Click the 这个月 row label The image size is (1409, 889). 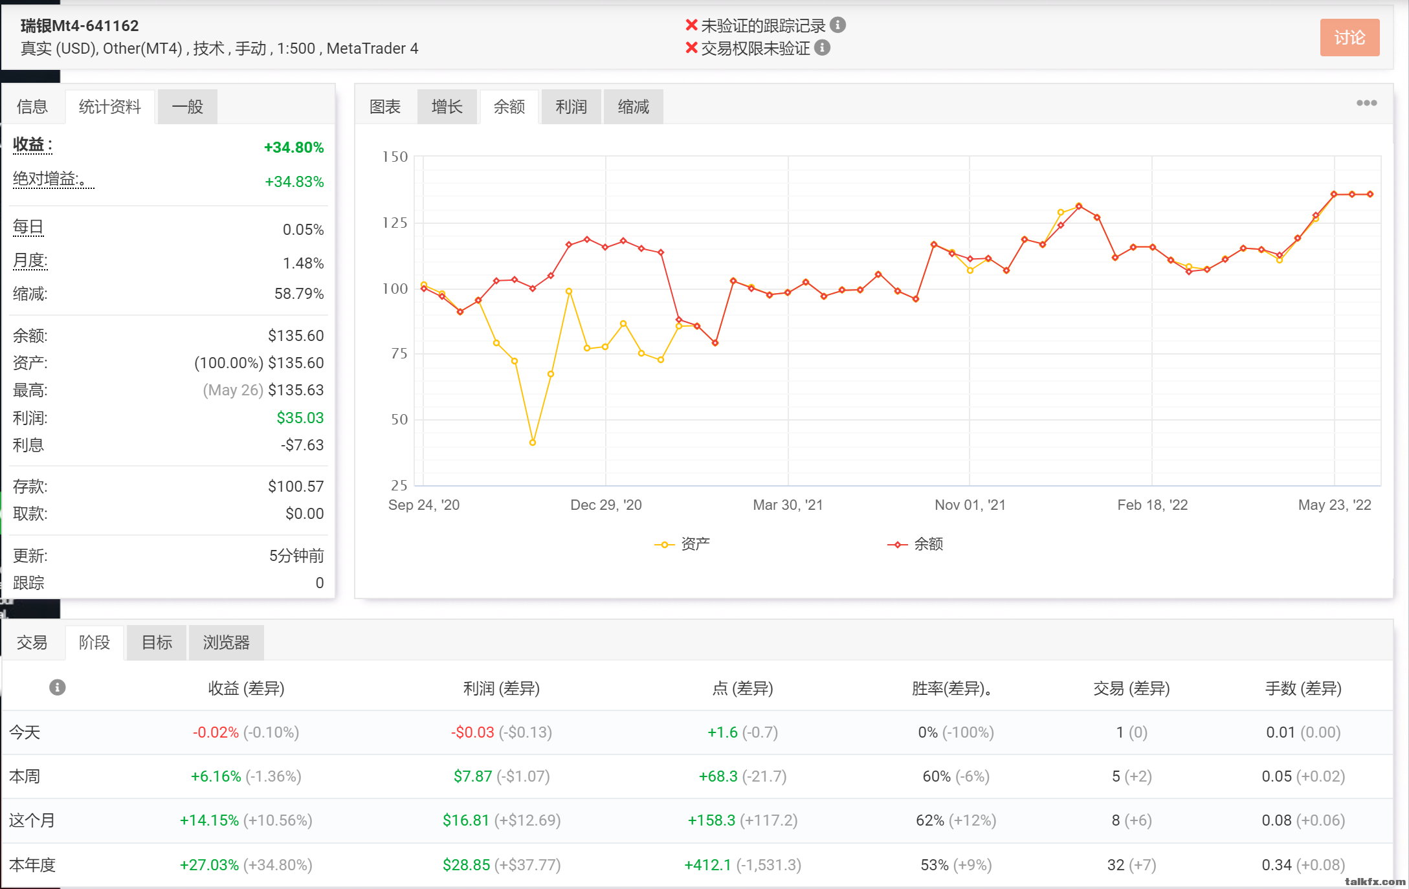pyautogui.click(x=32, y=820)
